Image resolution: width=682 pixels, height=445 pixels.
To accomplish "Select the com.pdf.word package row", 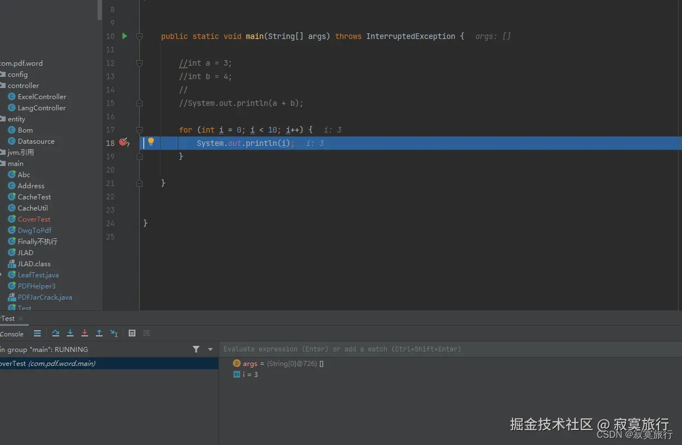I will point(21,63).
